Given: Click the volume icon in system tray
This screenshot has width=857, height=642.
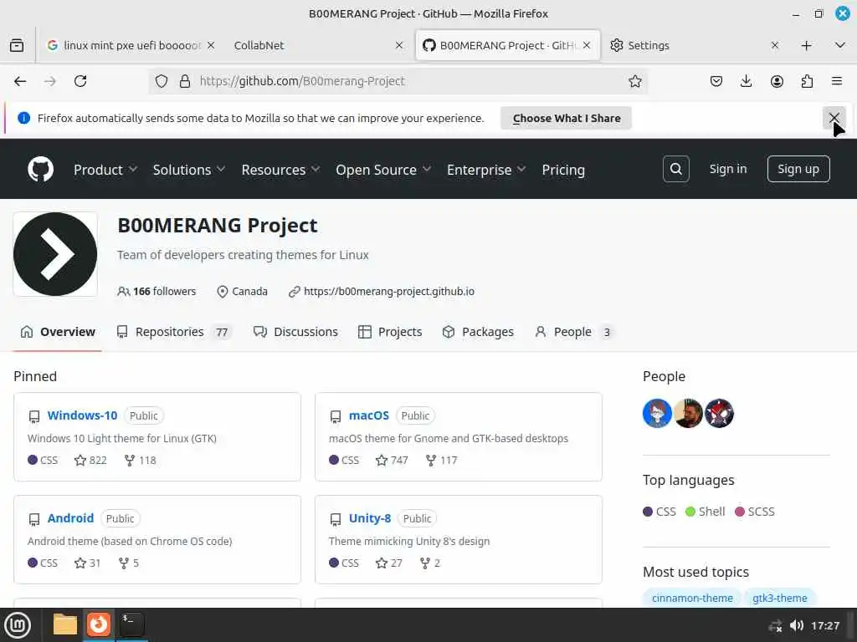Looking at the screenshot, I should [x=797, y=625].
